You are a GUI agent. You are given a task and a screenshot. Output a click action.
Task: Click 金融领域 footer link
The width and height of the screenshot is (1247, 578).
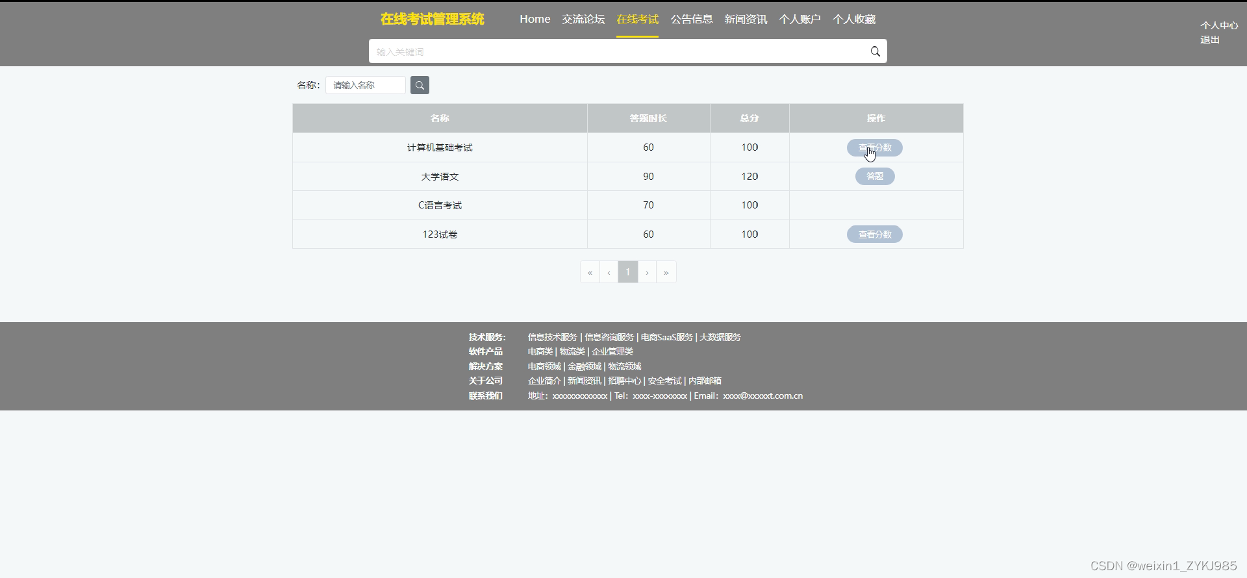[585, 366]
